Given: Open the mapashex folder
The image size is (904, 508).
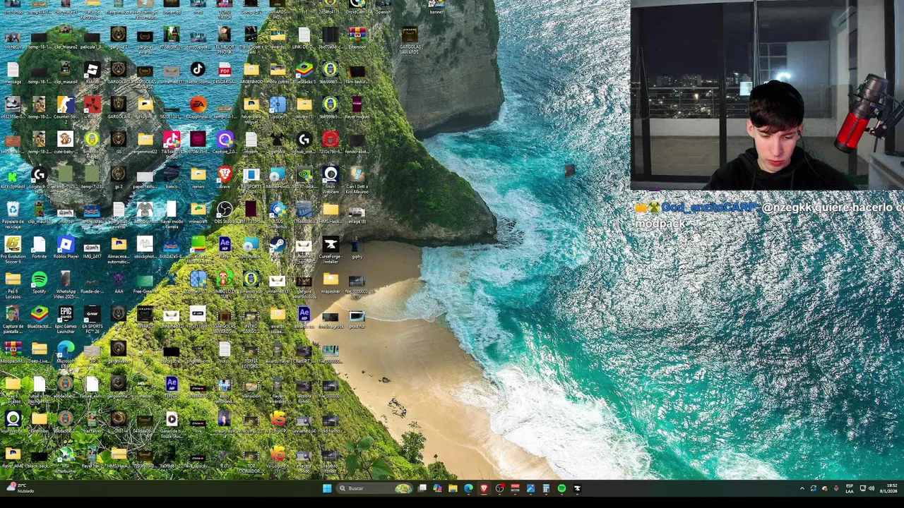Looking at the screenshot, I should point(331,283).
